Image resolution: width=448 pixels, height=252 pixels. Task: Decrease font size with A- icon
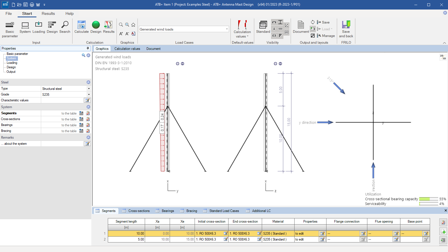[x=127, y=34]
